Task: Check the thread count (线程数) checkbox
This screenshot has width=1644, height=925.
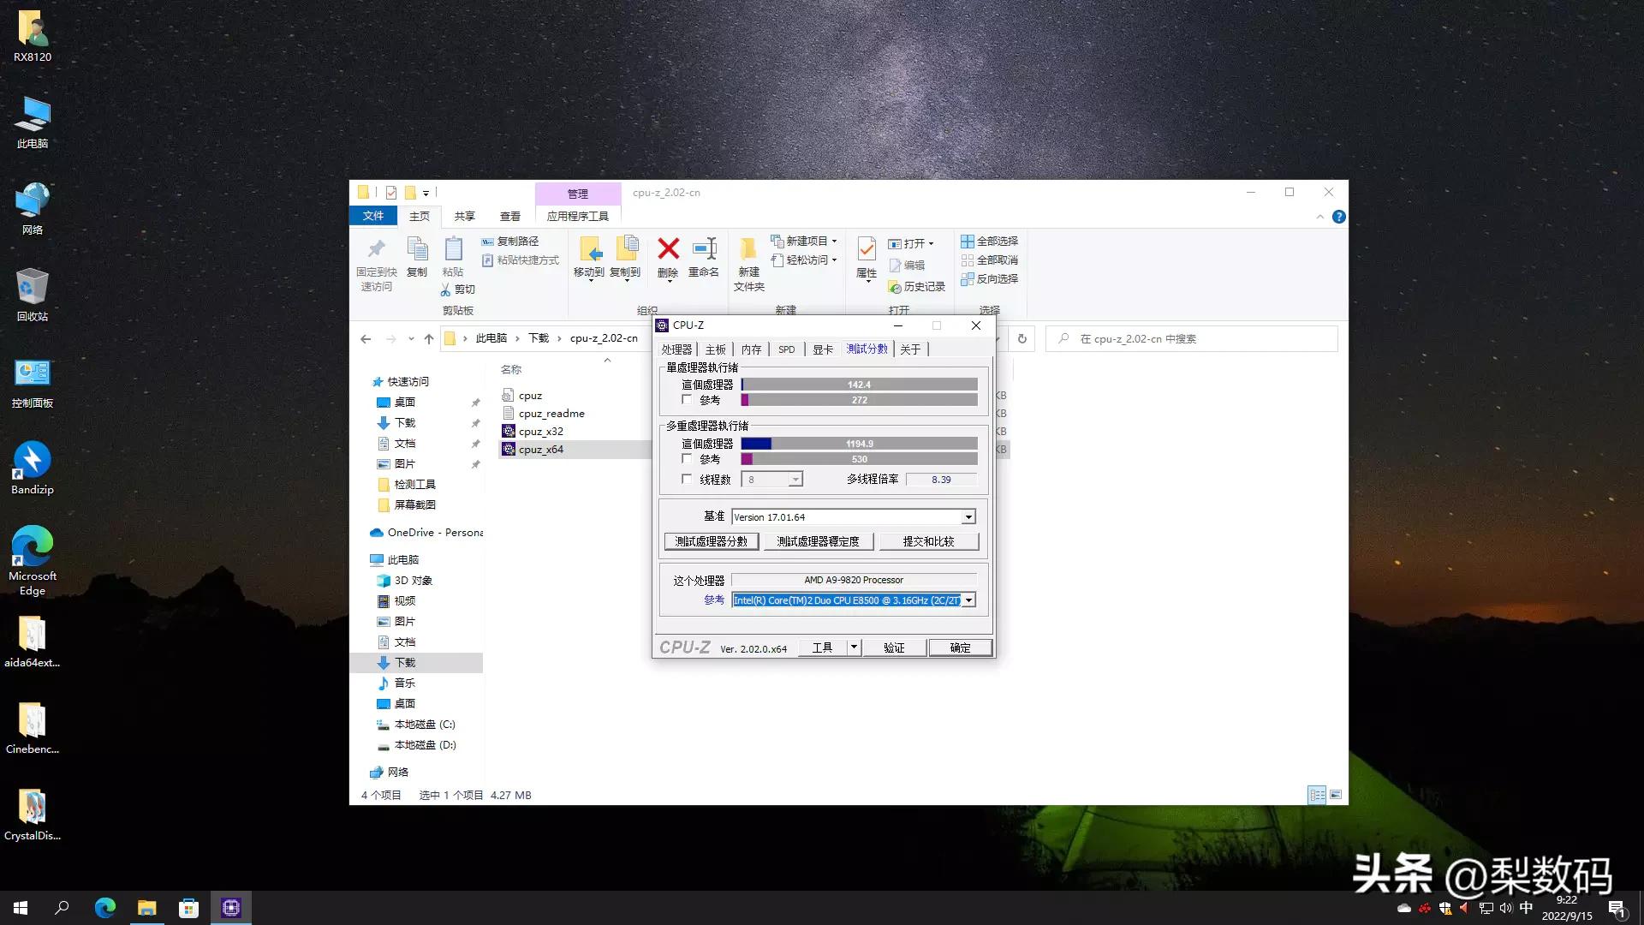Action: click(688, 479)
